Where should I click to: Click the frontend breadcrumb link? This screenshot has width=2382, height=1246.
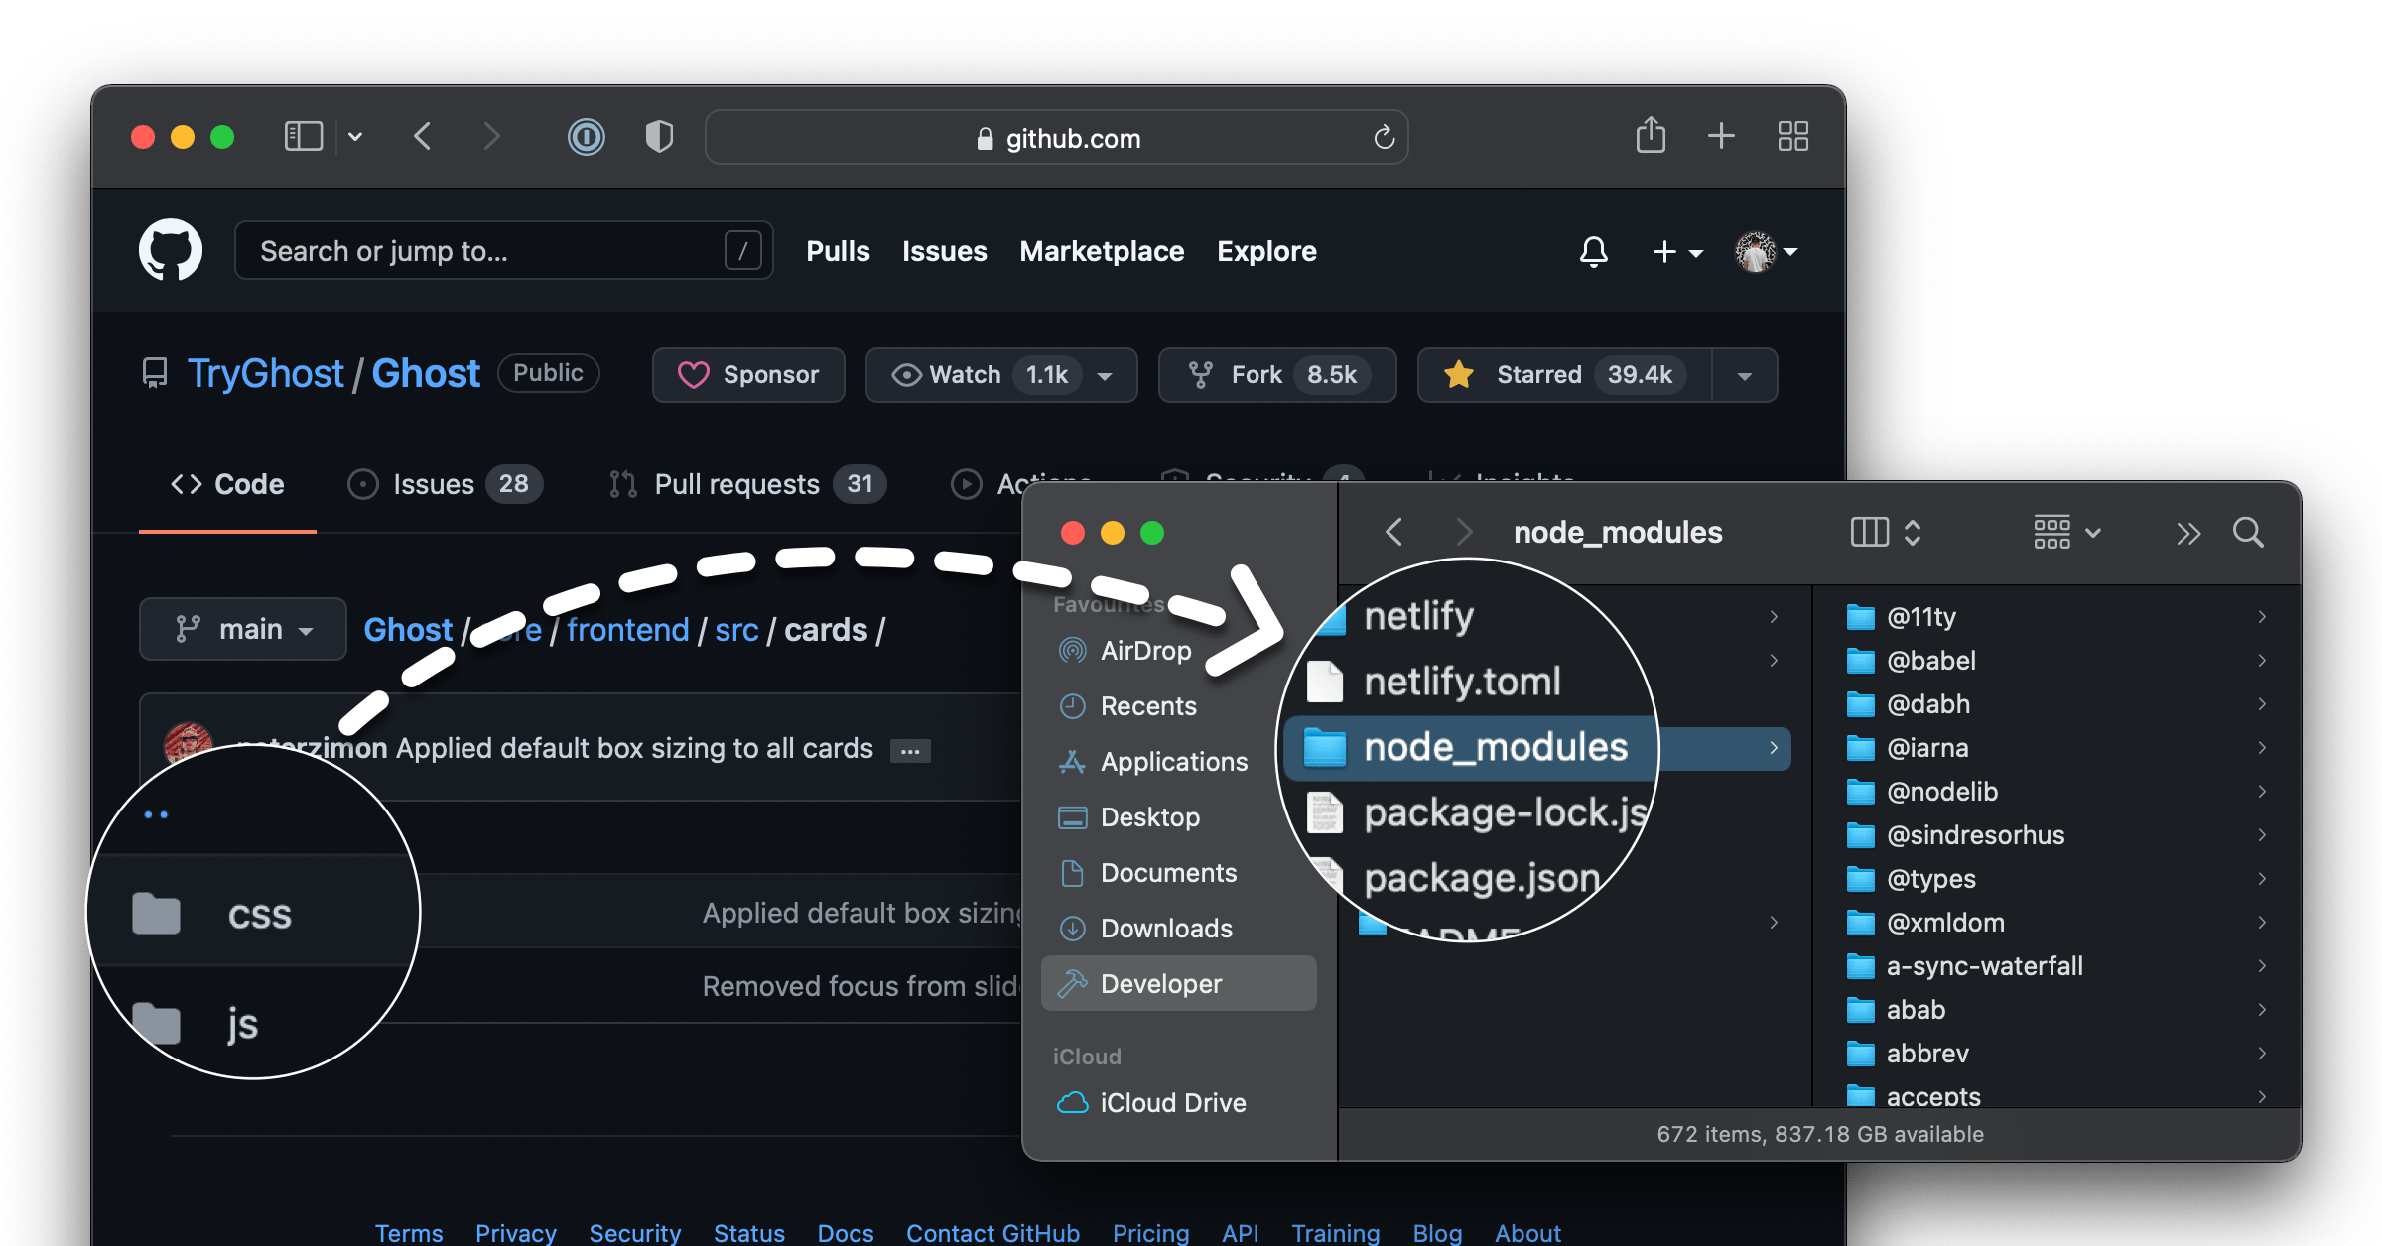(627, 629)
